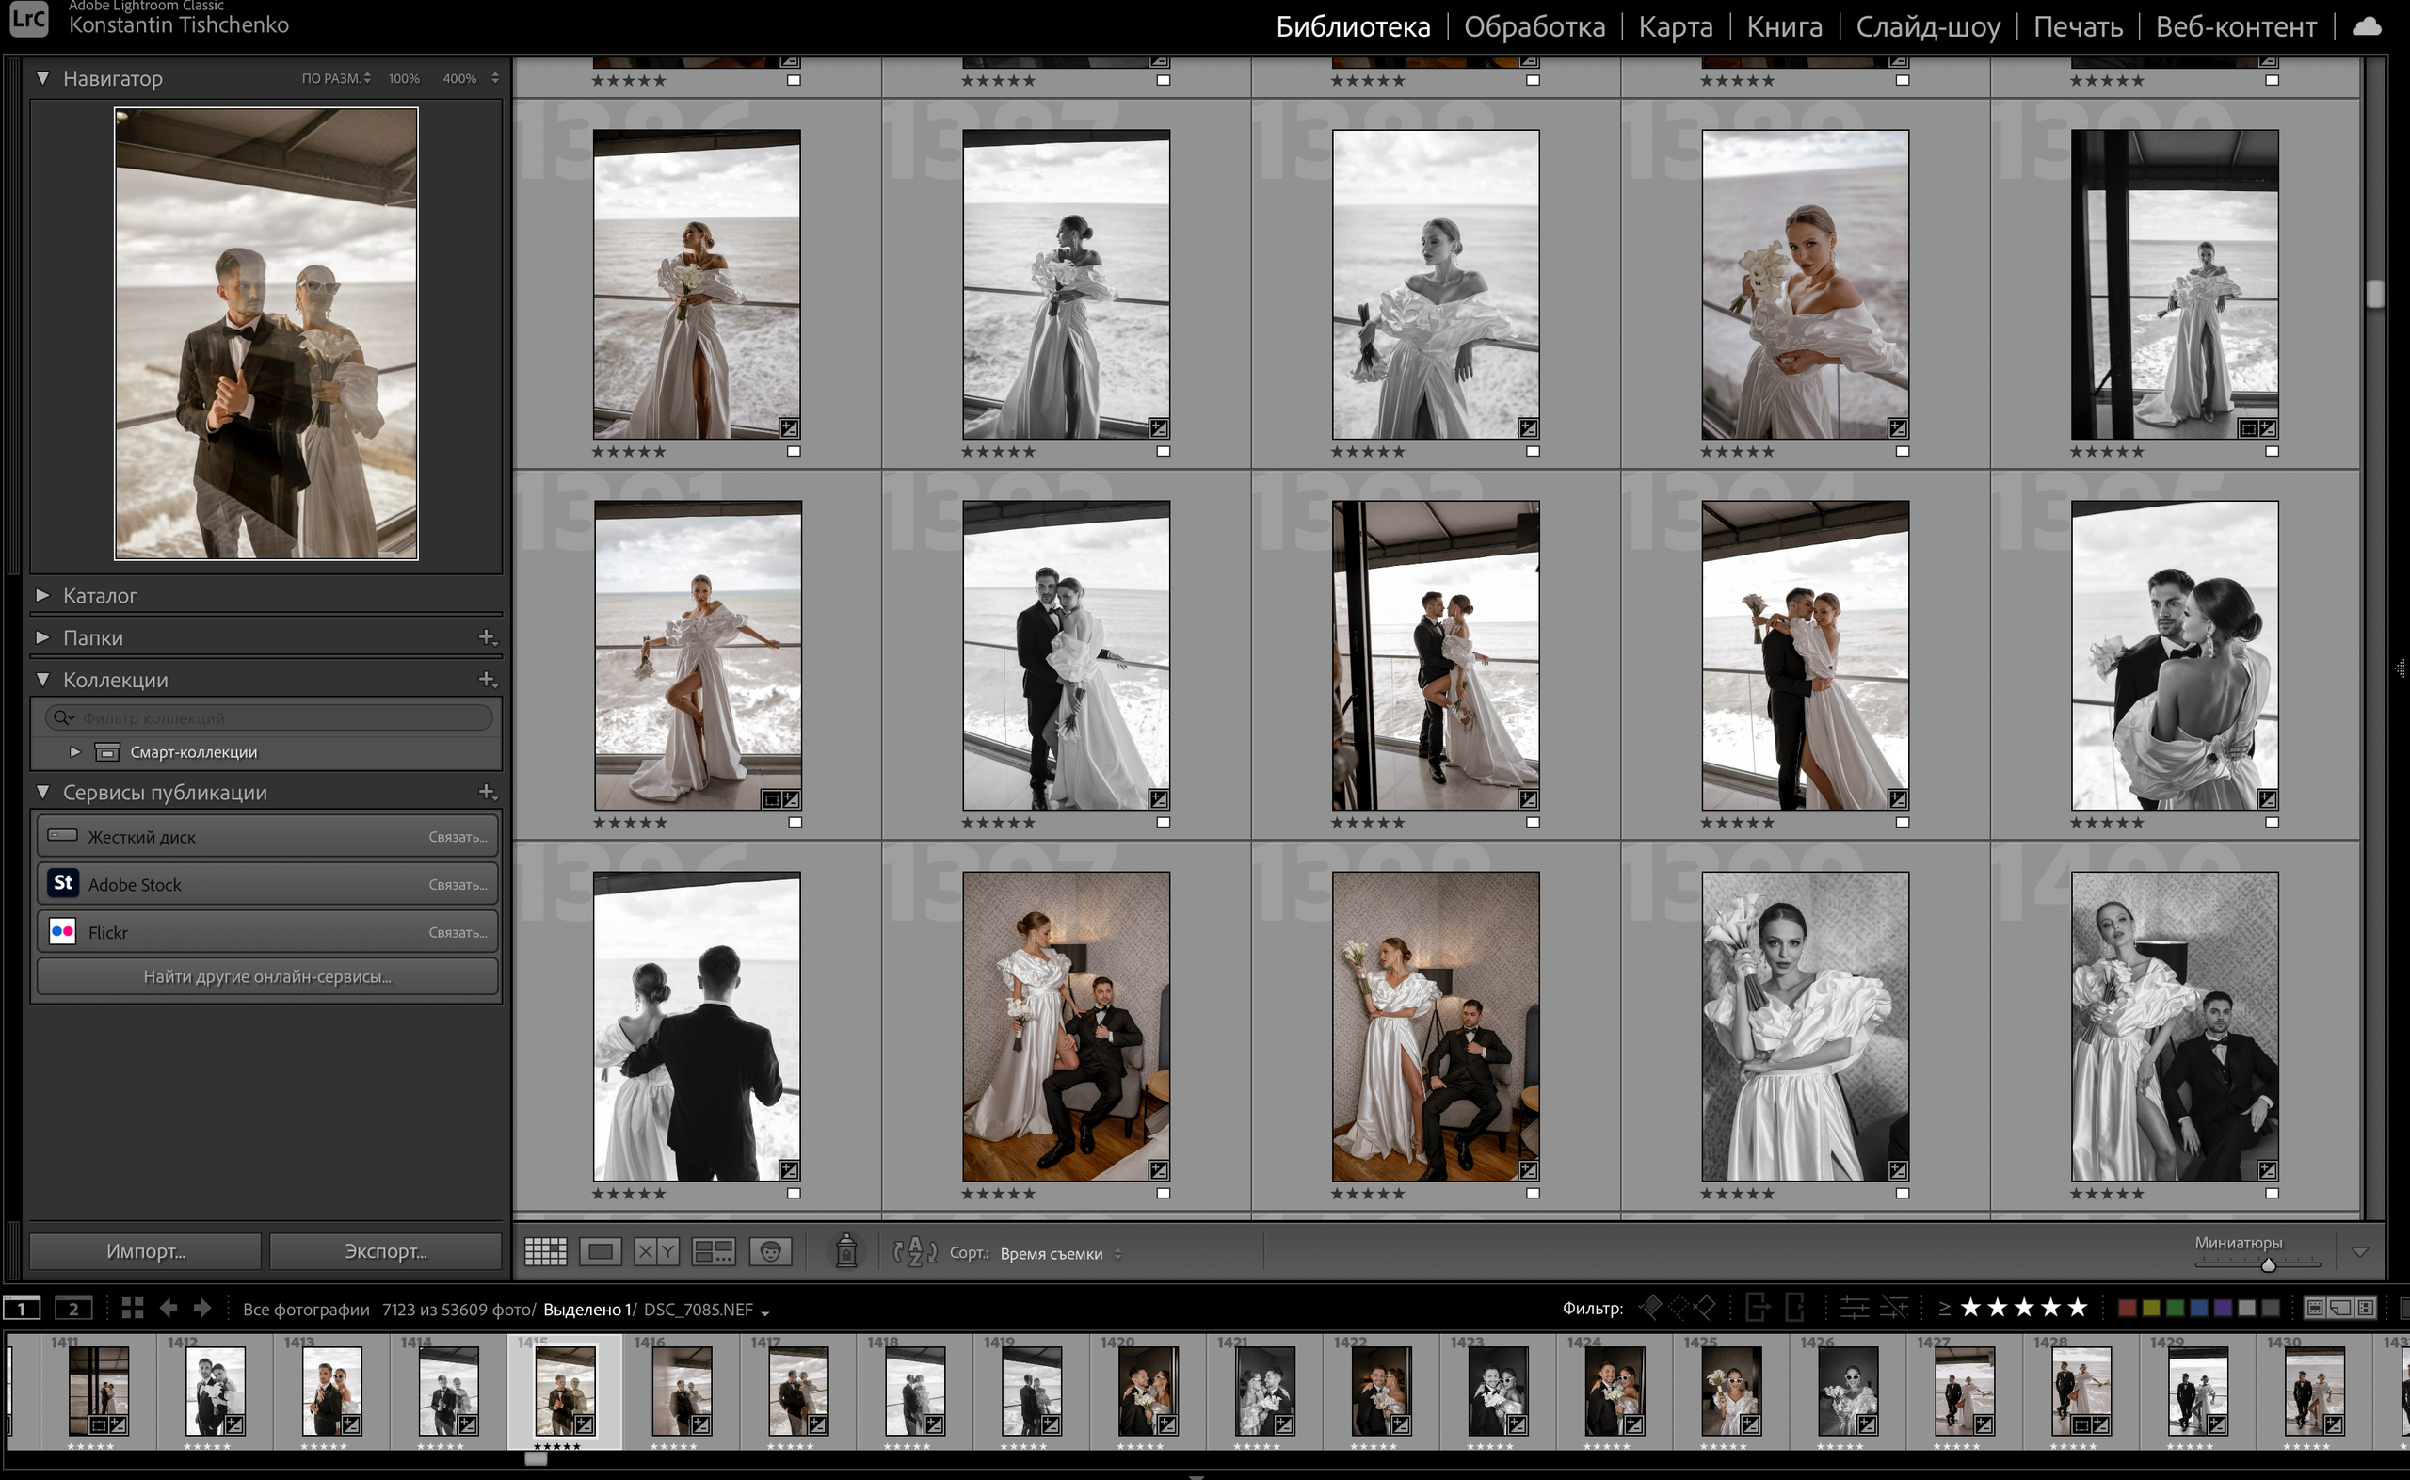Open the Печать module
The height and width of the screenshot is (1480, 2410).
pos(2077,26)
